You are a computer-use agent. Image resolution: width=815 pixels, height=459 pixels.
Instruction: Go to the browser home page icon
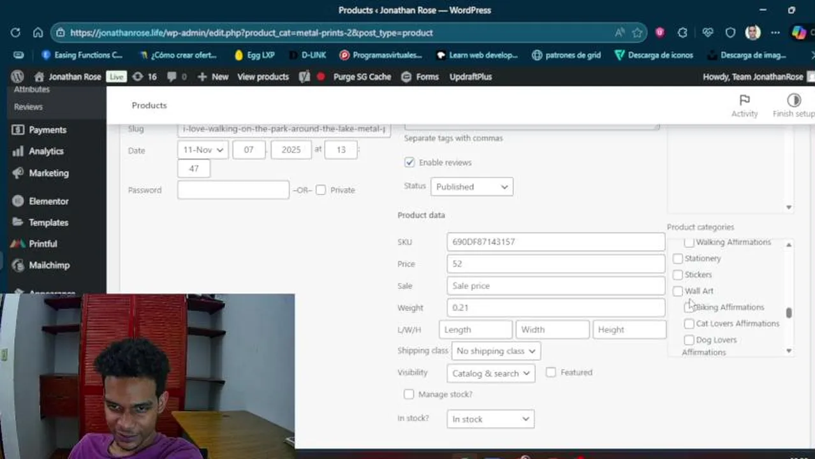tap(38, 33)
